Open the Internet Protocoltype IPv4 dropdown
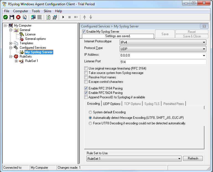The image size is (213, 172). [163, 42]
